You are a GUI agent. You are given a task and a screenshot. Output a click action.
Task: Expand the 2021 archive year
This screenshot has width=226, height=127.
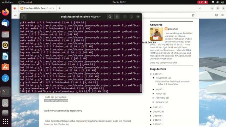(151, 107)
